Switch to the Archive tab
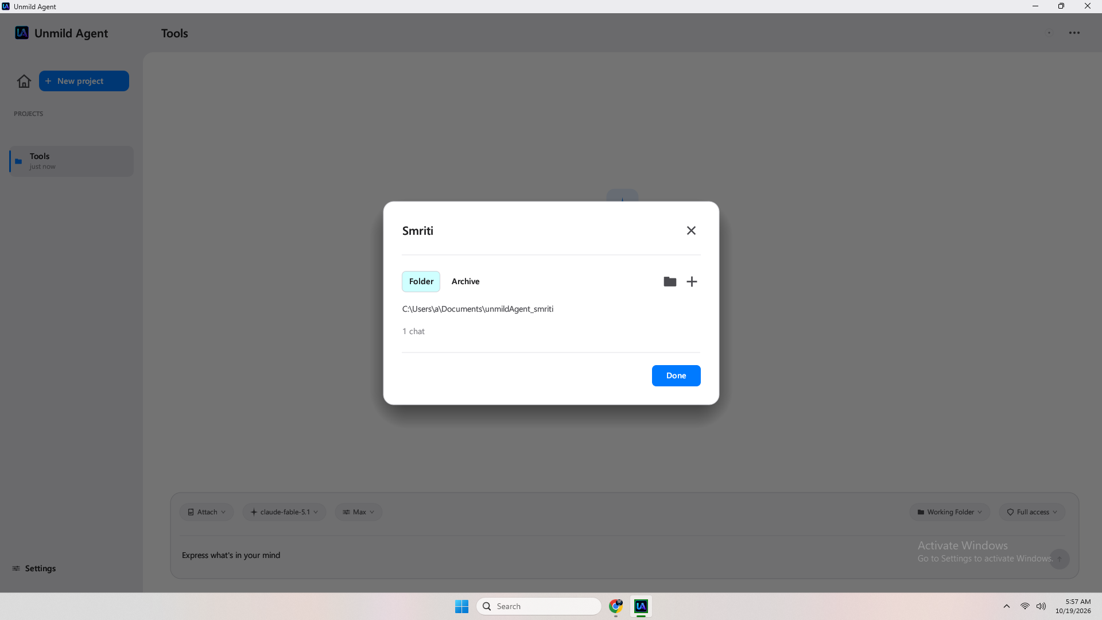 pos(465,281)
